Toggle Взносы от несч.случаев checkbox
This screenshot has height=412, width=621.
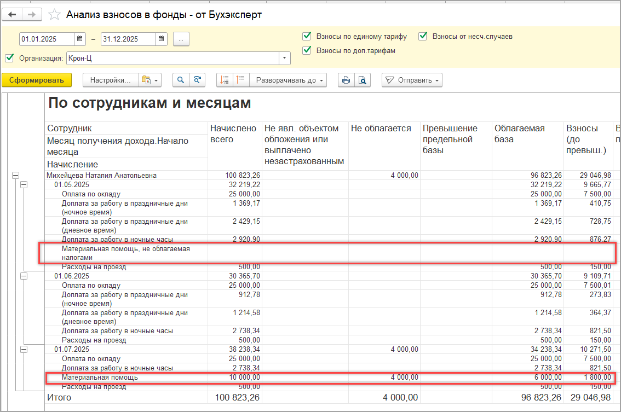tap(423, 36)
